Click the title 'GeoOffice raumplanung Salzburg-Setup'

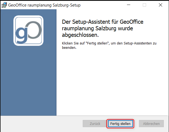pos(44,5)
